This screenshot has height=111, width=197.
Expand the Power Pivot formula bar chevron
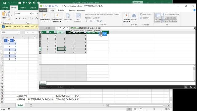[x=194, y=28]
